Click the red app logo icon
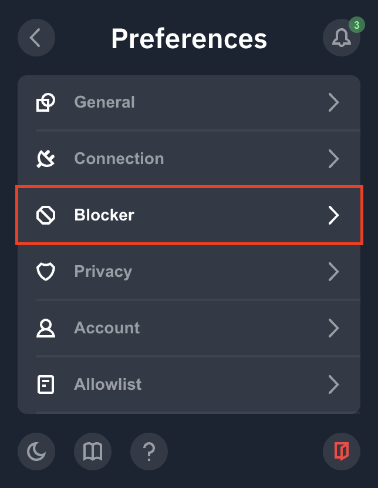Image resolution: width=378 pixels, height=488 pixels. 342,452
